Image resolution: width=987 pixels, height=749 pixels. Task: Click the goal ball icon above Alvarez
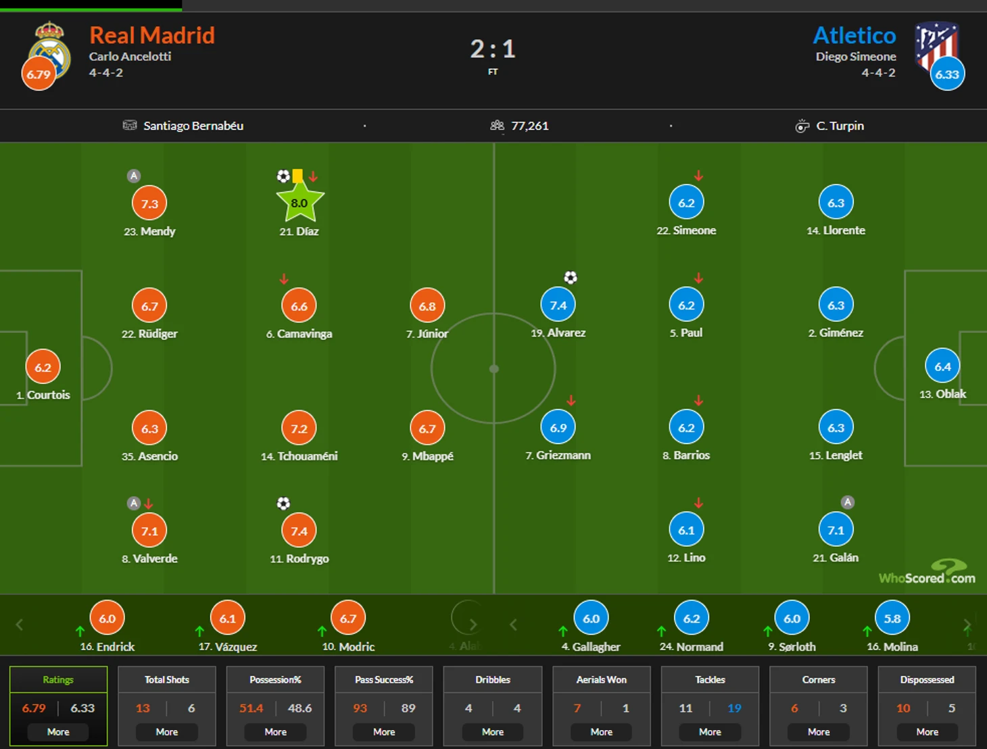coord(571,277)
